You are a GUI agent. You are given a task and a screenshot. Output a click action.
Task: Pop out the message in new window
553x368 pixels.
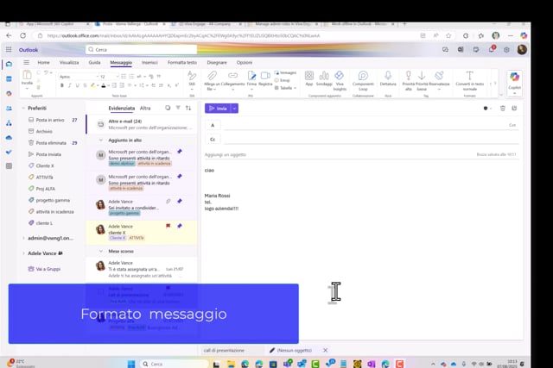click(x=514, y=109)
